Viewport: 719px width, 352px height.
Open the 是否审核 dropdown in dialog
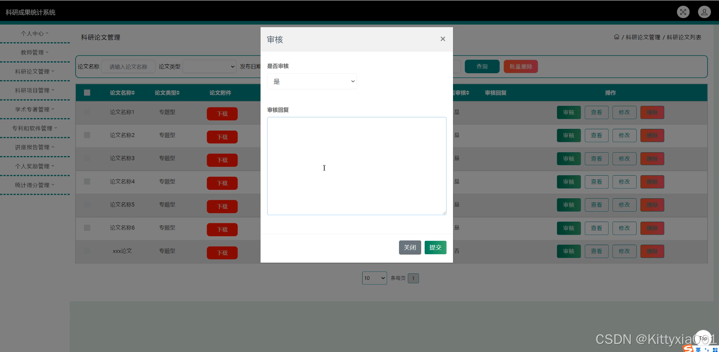point(312,81)
